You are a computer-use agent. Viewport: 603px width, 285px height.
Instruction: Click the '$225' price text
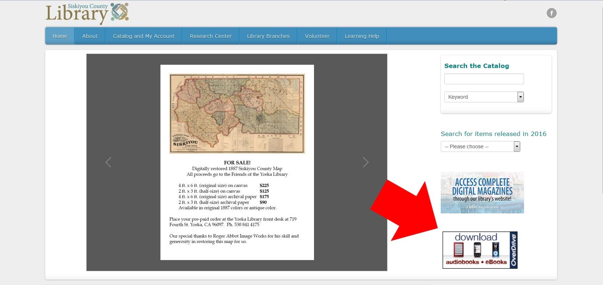click(264, 186)
